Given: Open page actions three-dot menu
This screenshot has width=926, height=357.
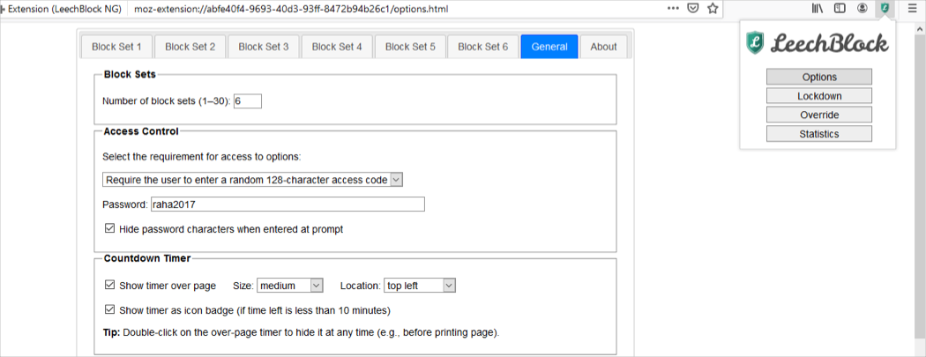Looking at the screenshot, I should [x=673, y=9].
